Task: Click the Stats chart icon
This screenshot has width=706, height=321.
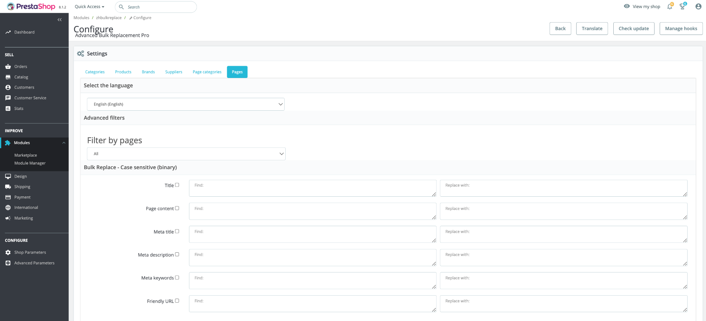Action: [8, 108]
